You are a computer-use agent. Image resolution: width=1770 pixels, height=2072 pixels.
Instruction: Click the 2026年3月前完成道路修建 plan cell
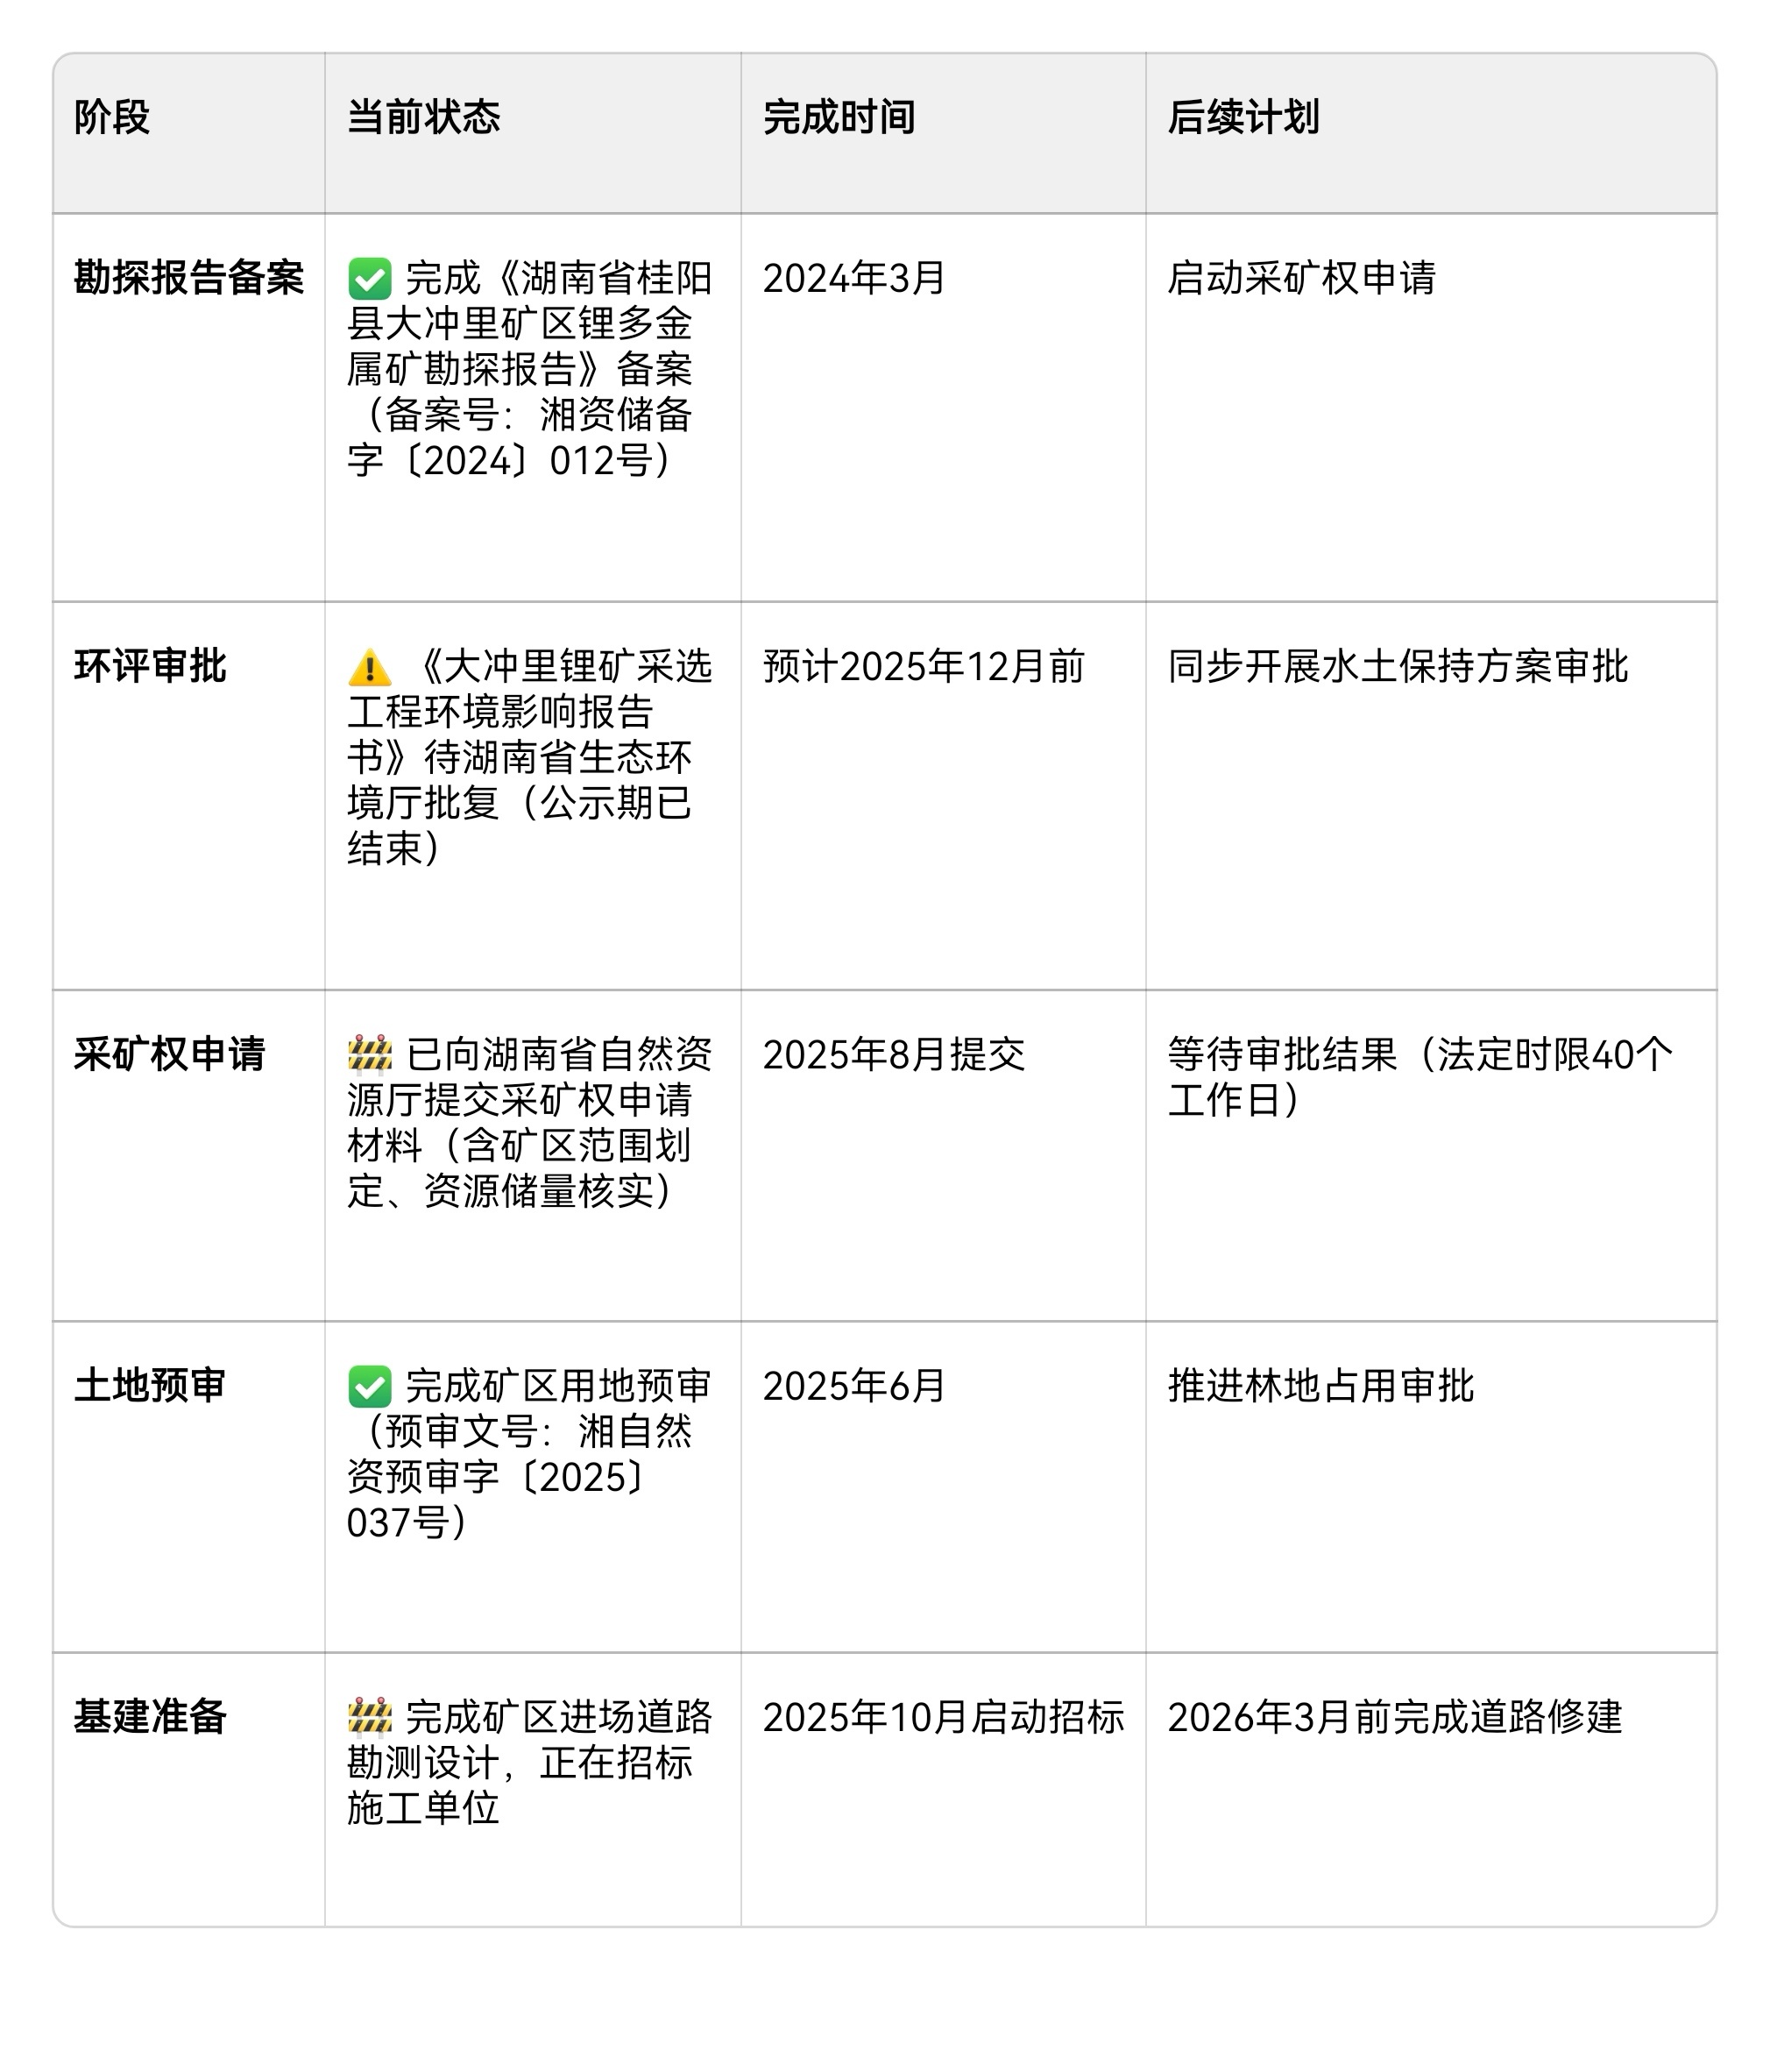pyautogui.click(x=1394, y=1717)
